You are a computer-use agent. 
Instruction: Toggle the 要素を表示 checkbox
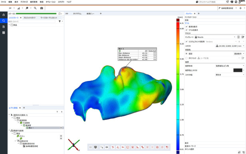click(x=186, y=27)
